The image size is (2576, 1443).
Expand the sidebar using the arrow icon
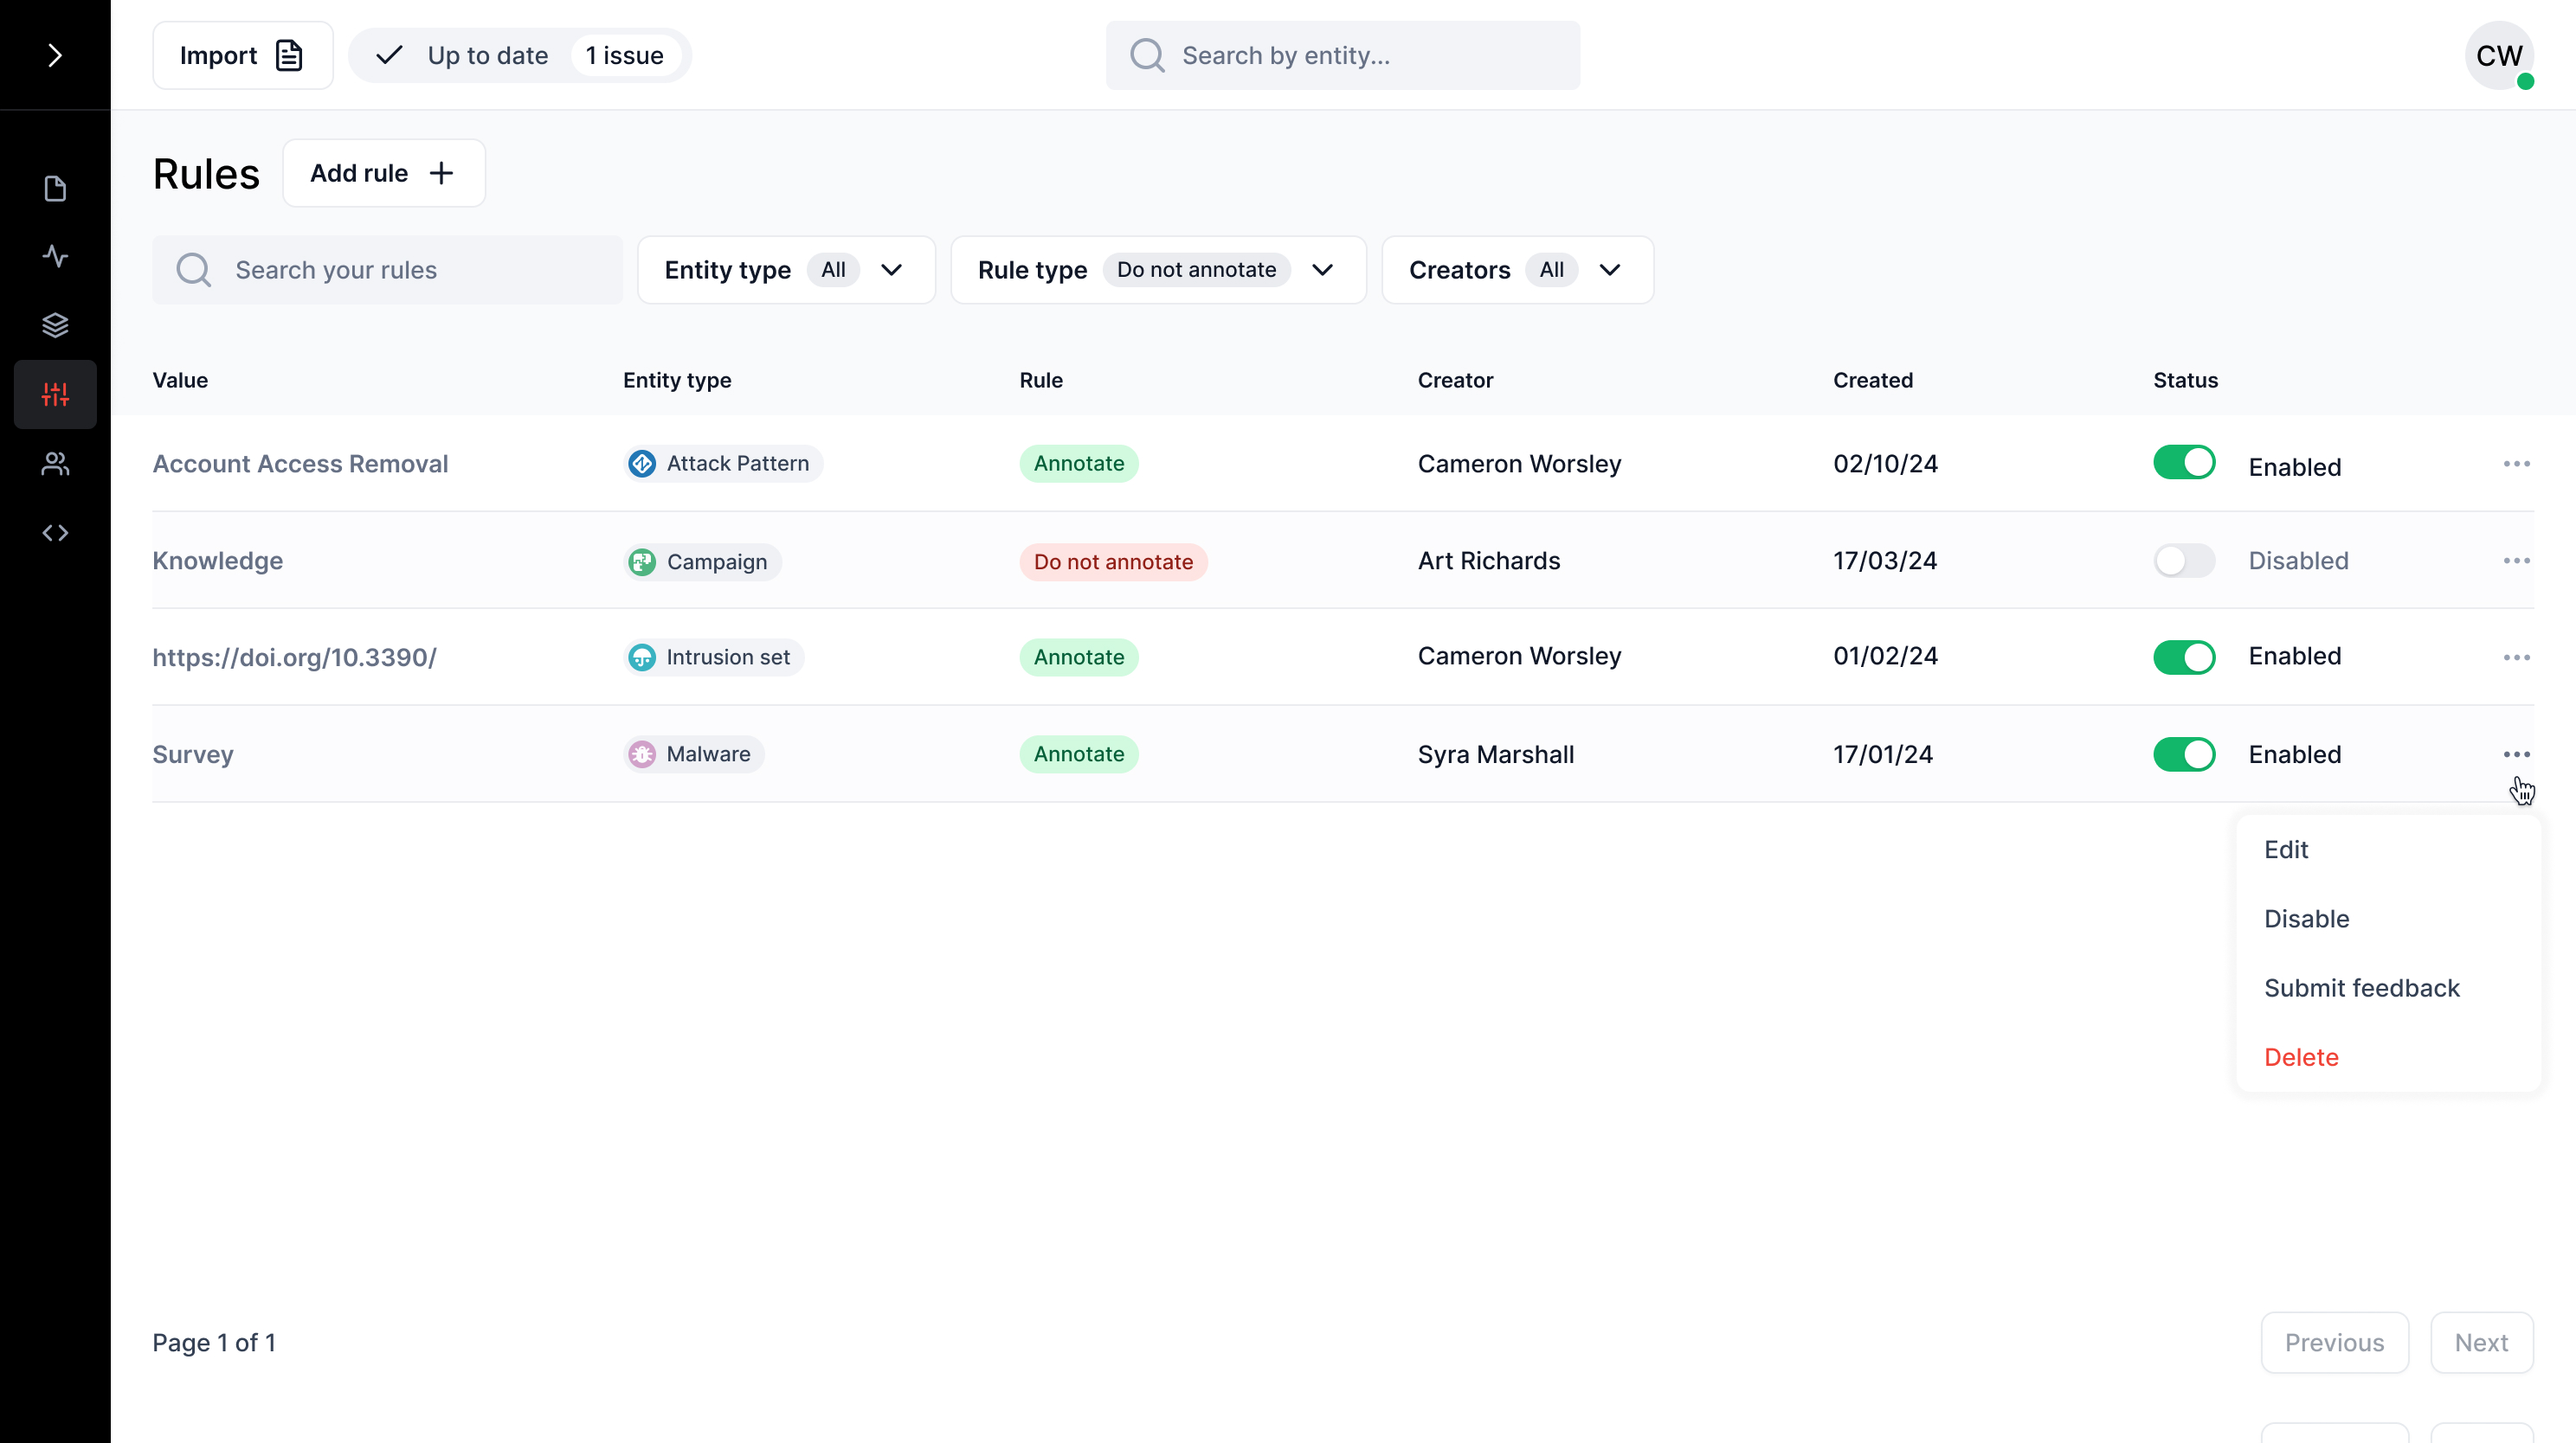coord(55,55)
